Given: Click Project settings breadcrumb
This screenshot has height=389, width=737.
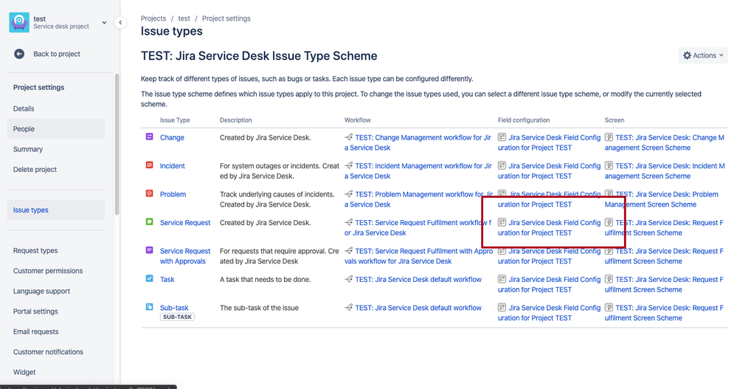Looking at the screenshot, I should [x=226, y=18].
